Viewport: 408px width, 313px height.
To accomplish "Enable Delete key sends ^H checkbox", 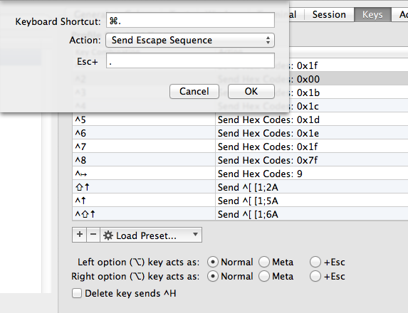I will click(77, 293).
